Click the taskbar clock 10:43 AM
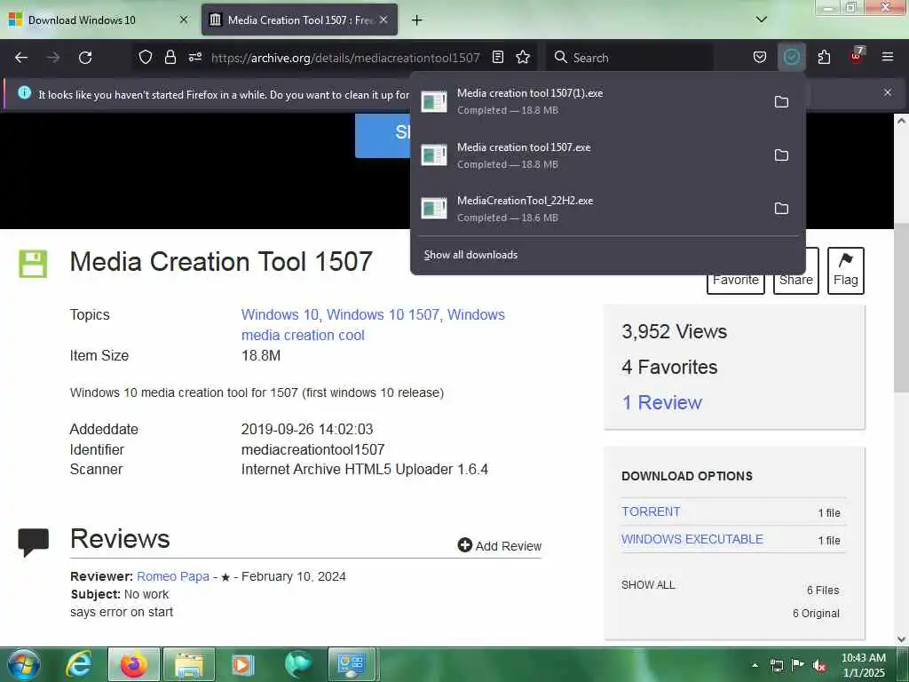The height and width of the screenshot is (682, 909). pyautogui.click(x=863, y=665)
